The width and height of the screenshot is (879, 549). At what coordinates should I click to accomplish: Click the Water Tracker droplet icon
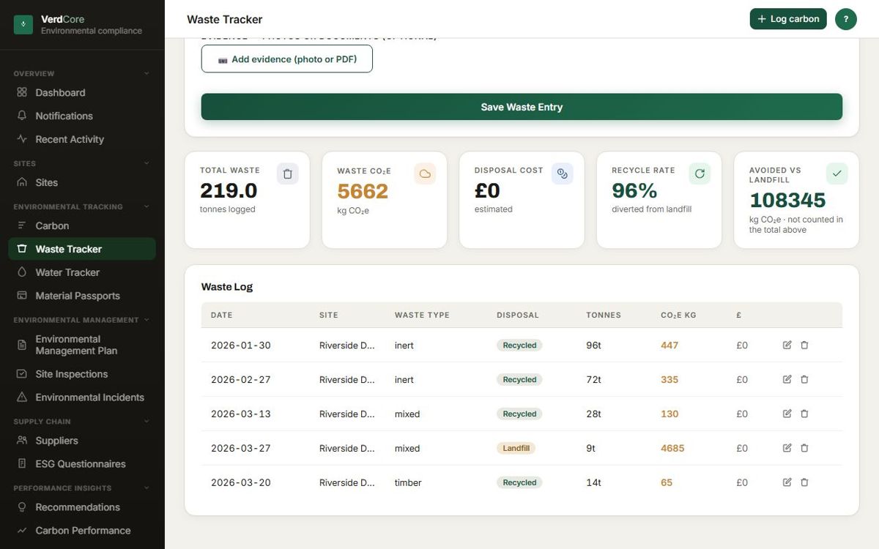pyautogui.click(x=22, y=272)
